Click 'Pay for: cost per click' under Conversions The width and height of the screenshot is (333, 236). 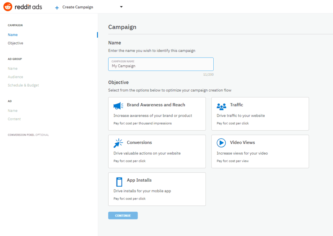[129, 161]
